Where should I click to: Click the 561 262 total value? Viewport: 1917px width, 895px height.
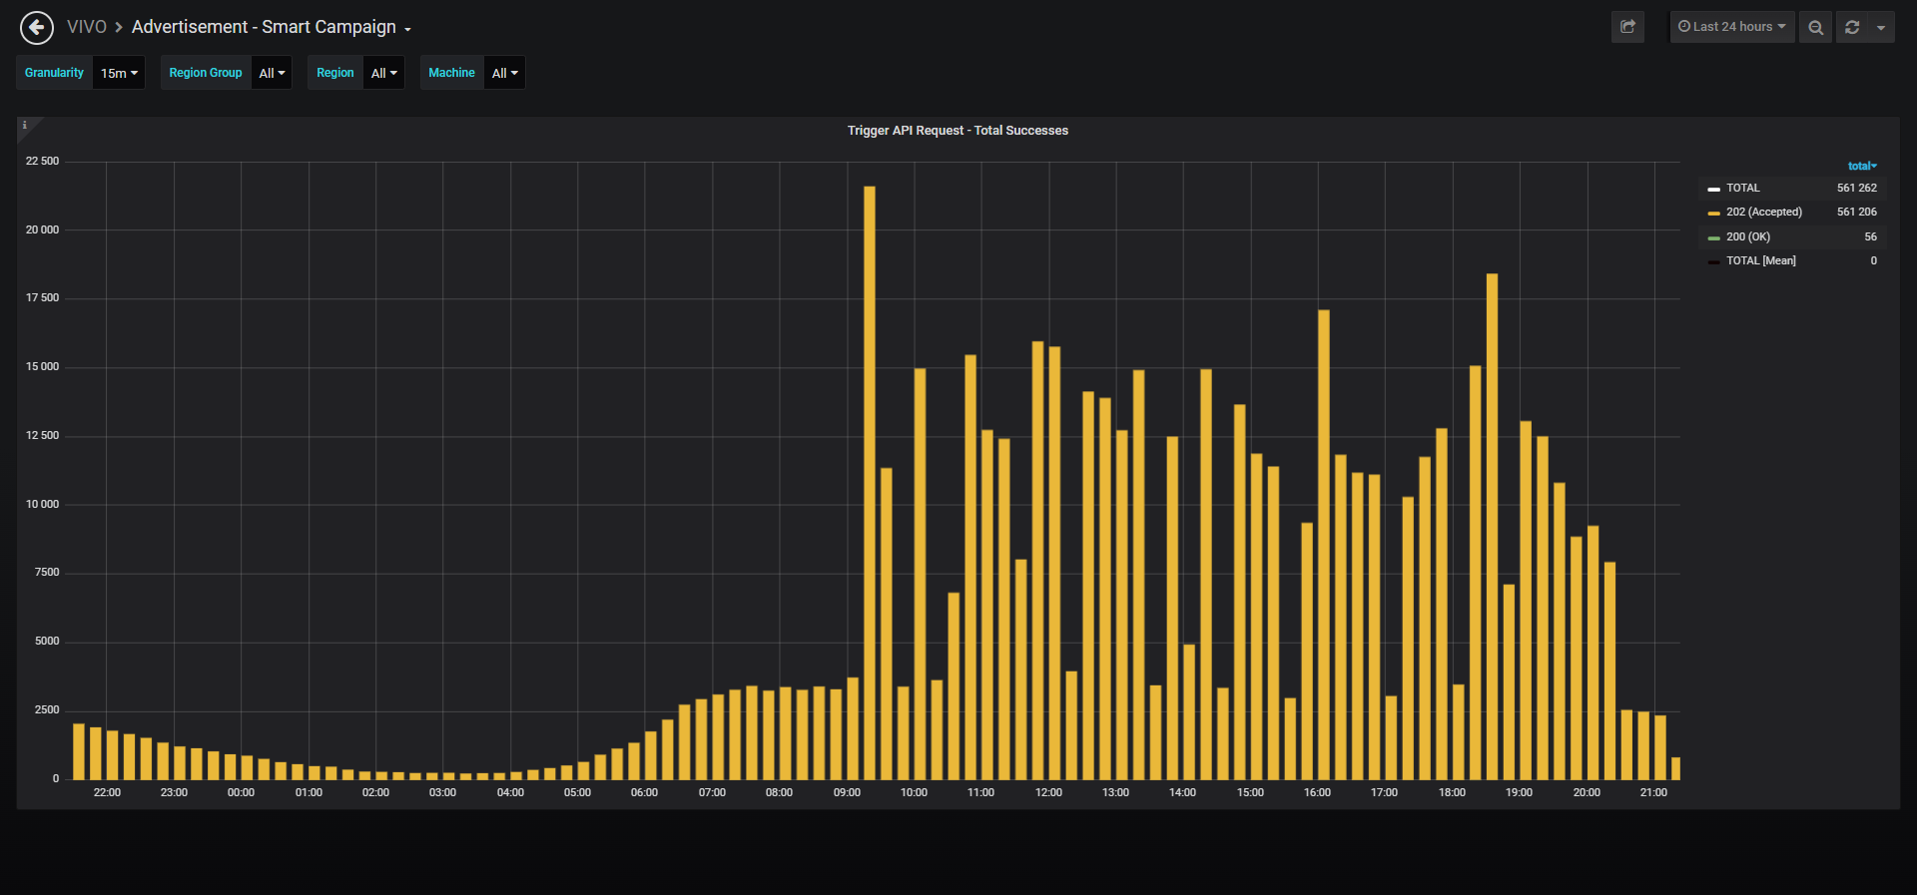[x=1856, y=188]
